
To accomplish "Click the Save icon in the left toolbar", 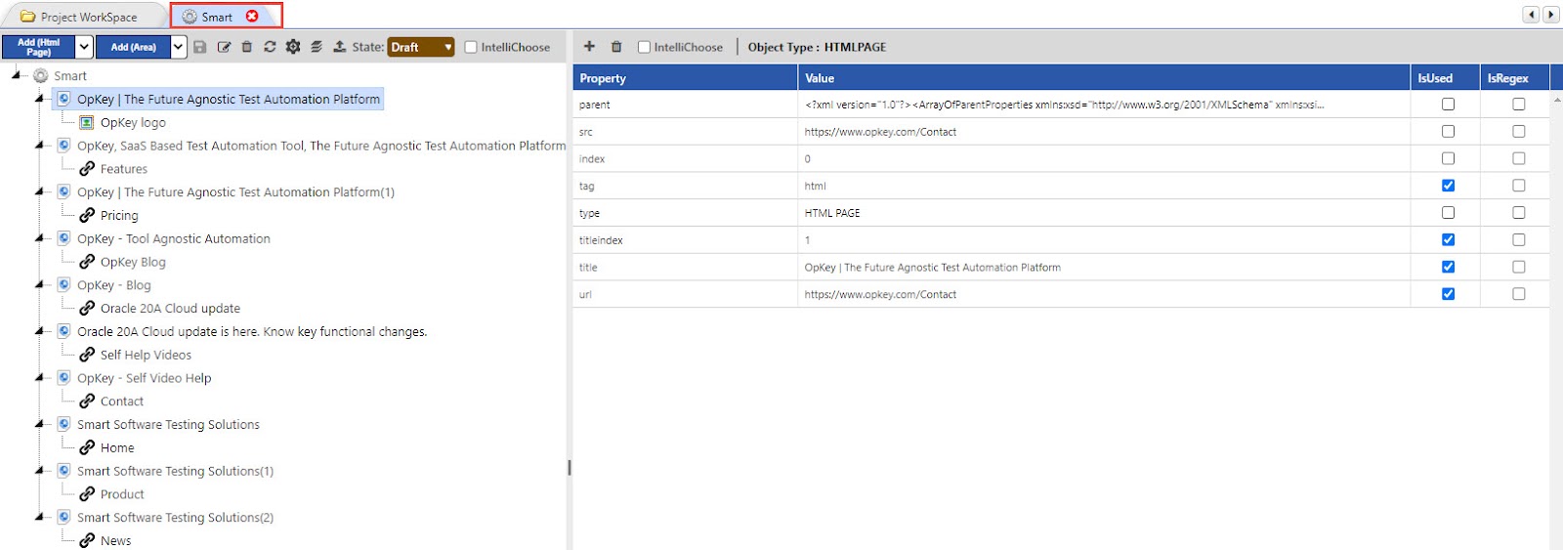I will tap(200, 47).
